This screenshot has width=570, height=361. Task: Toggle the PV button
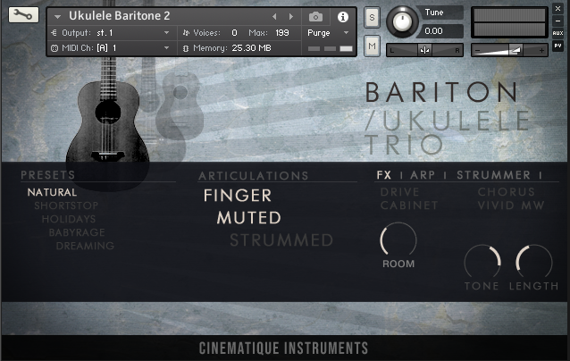(x=557, y=46)
